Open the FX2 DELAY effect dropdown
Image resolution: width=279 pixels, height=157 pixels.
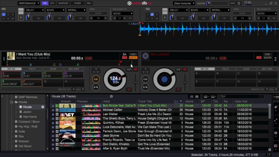coord(178,10)
